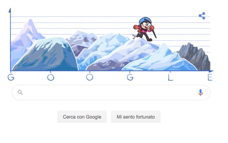This screenshot has width=228, height=143.
Task: Click the upward arrow of the vertical axis
Action: (10, 10)
